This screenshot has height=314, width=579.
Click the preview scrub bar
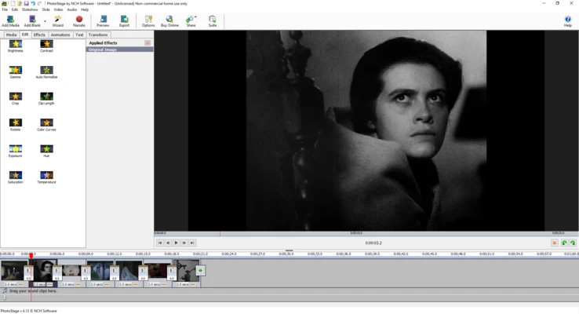[366, 233]
